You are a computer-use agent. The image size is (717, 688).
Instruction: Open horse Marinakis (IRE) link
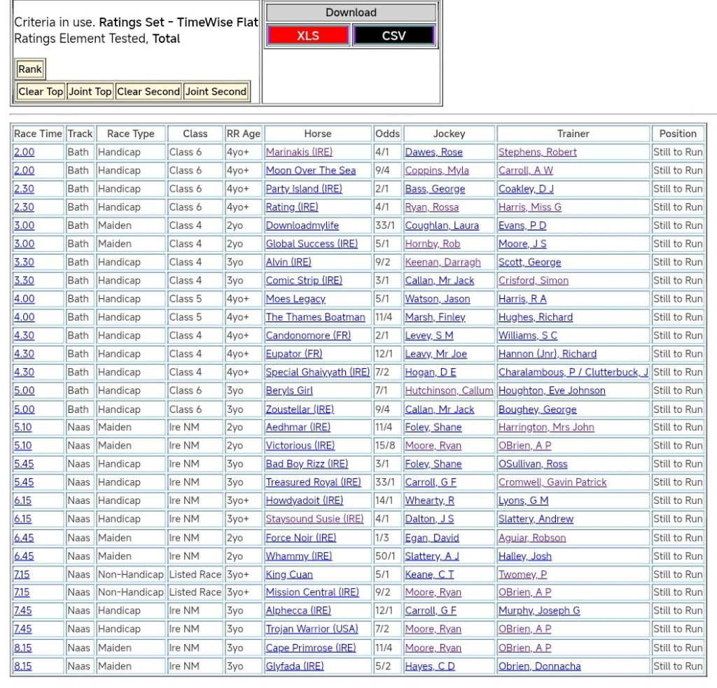click(299, 152)
